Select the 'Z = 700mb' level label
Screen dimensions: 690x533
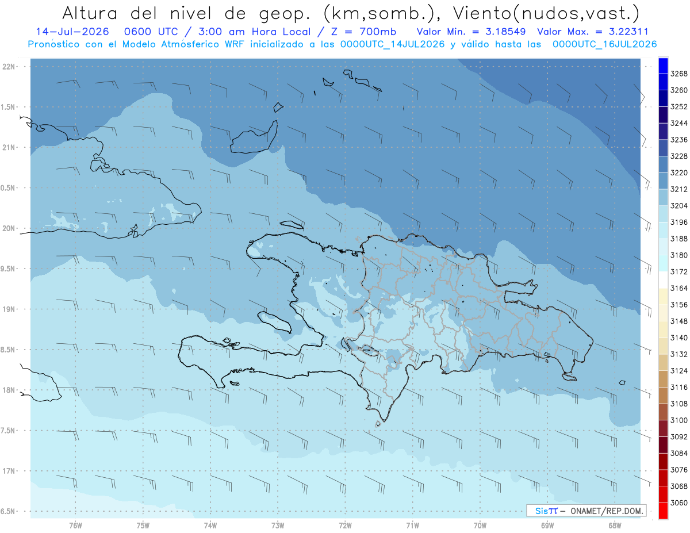tap(362, 32)
